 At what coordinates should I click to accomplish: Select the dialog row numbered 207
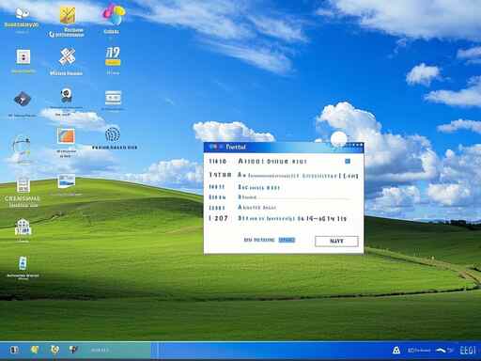pos(279,218)
